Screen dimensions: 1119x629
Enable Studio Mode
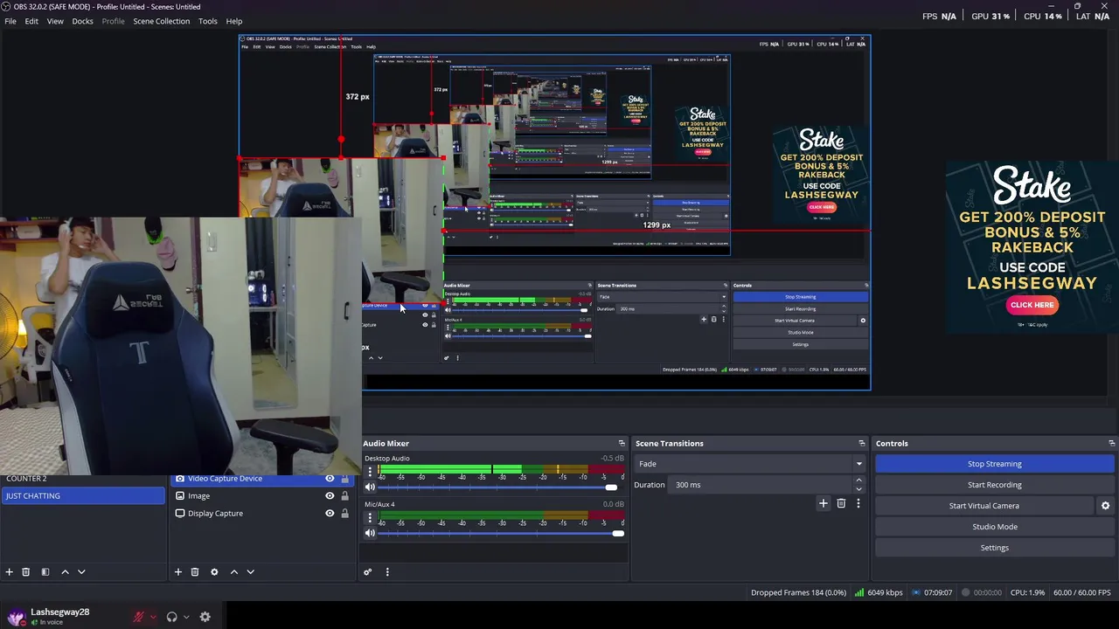click(995, 527)
